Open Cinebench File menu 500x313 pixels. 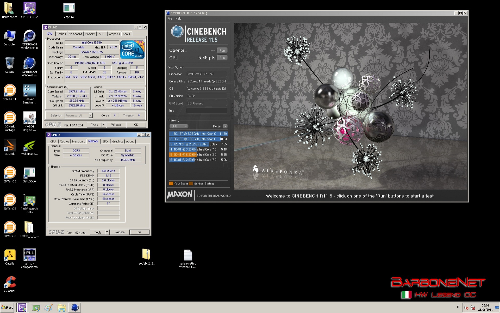click(x=170, y=19)
